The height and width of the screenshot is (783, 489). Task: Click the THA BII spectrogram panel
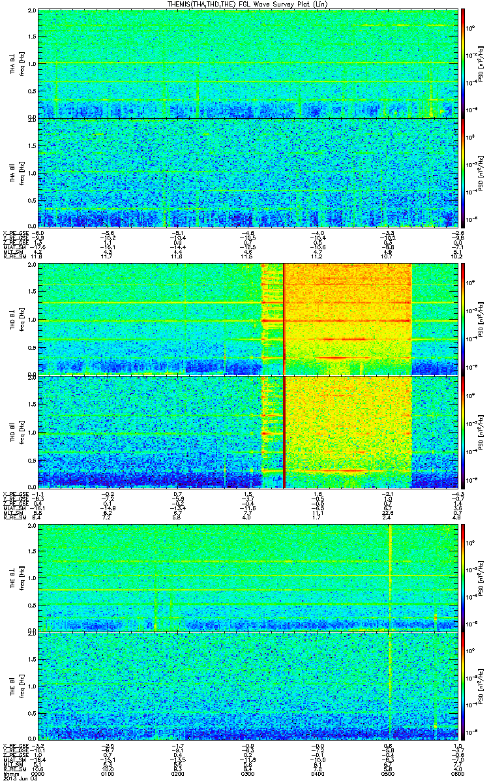click(x=248, y=173)
